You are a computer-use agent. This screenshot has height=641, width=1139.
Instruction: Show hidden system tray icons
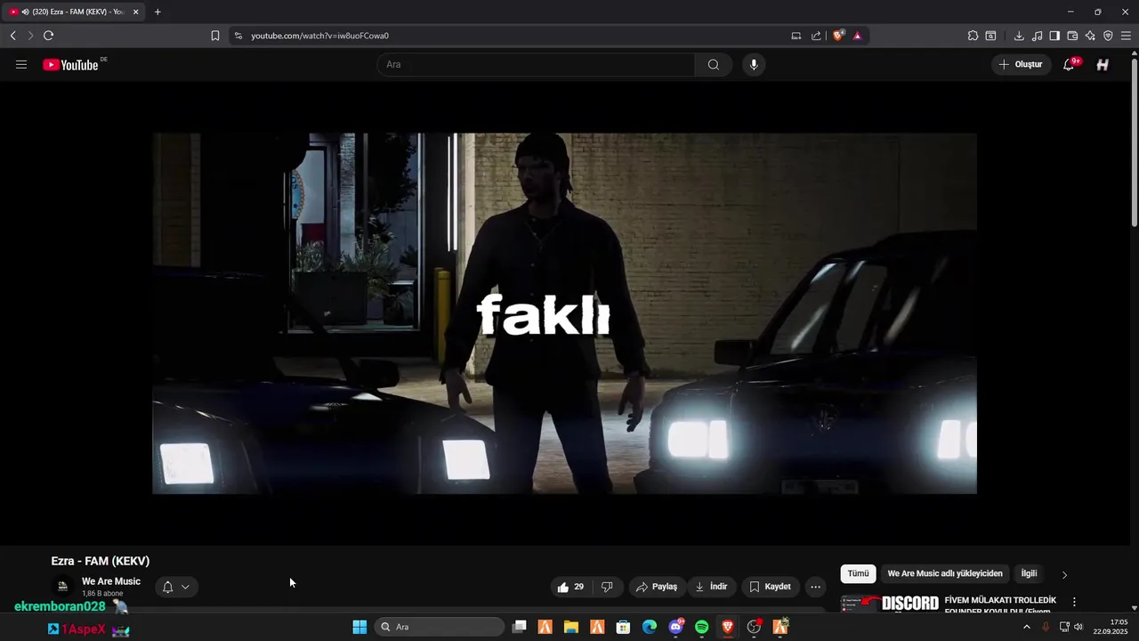1027,627
